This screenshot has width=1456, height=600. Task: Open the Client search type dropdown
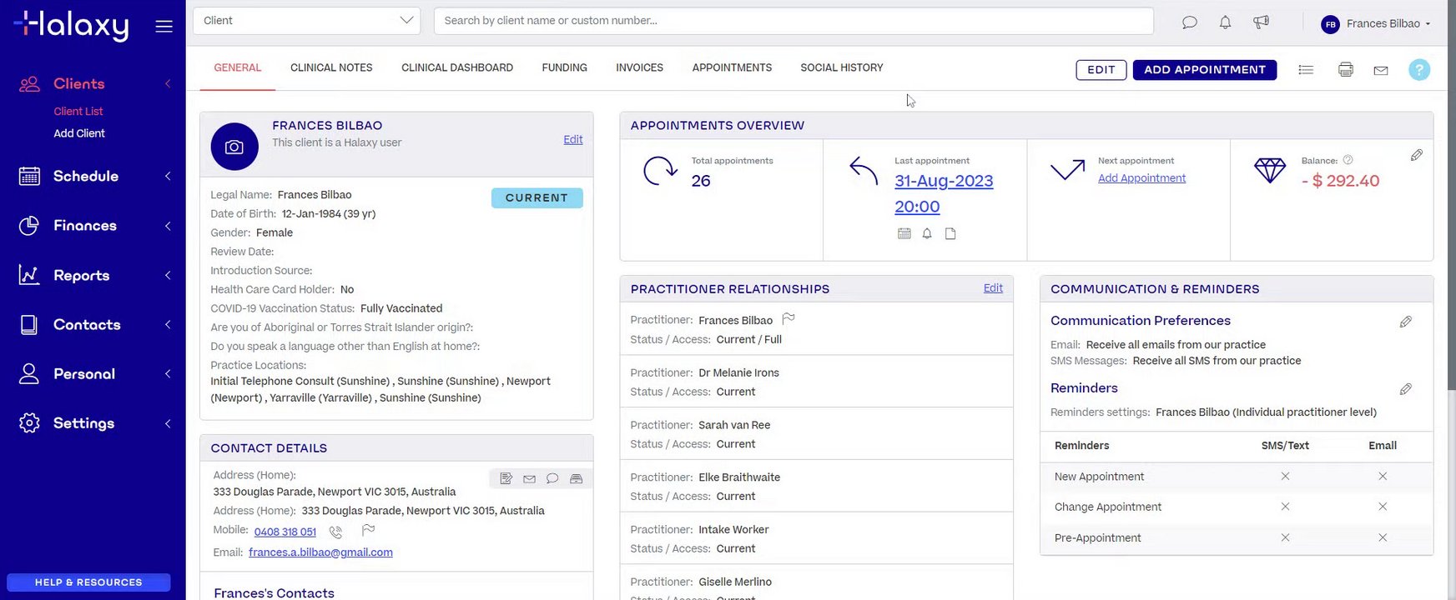click(x=307, y=21)
